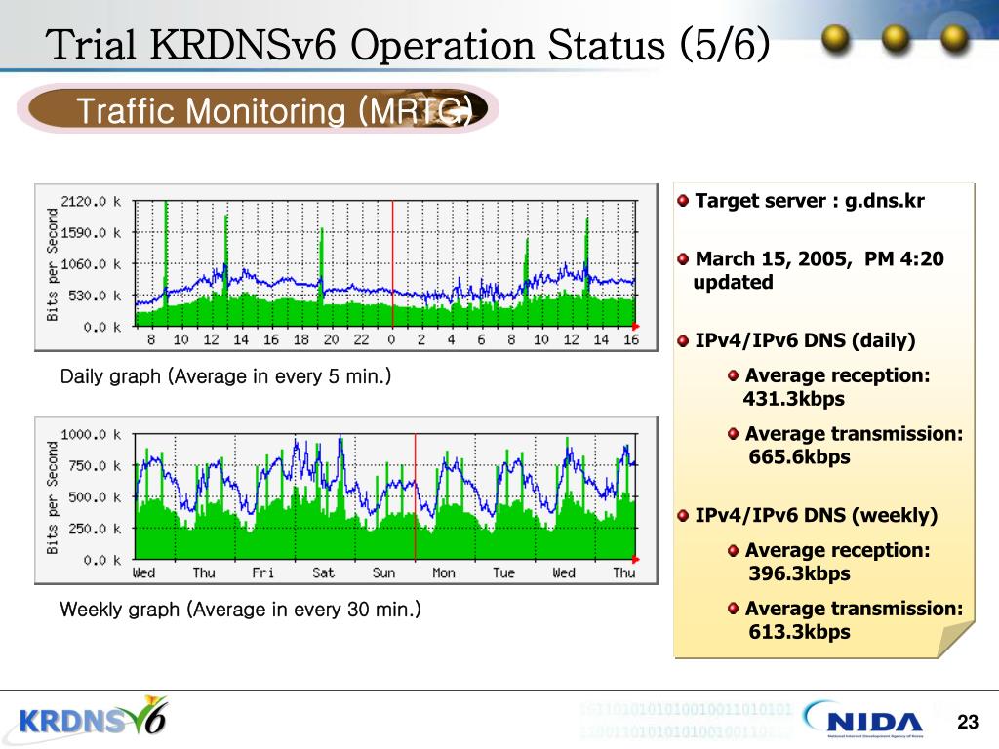Click the '665.6kbps' transmission value
Screen dimensions: 999x749
(800, 457)
